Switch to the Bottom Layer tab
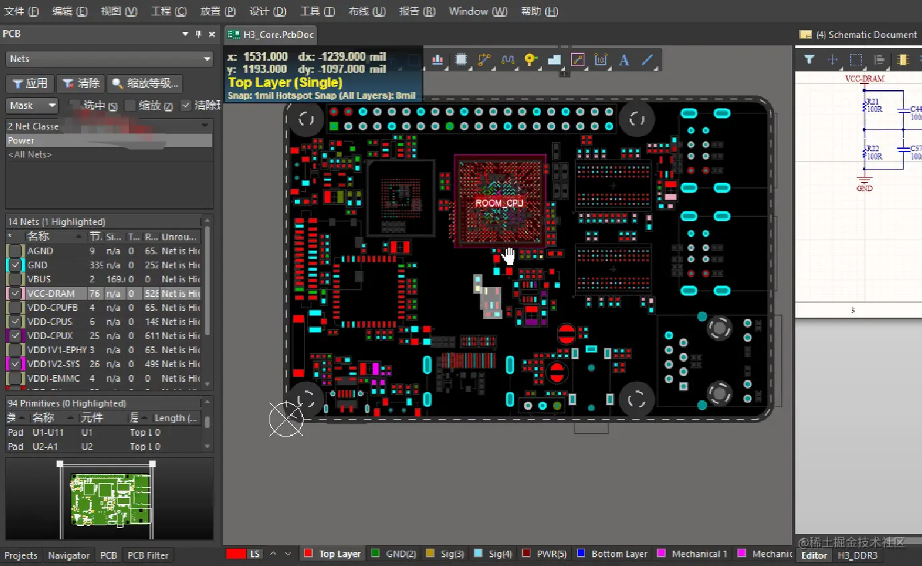 (x=618, y=554)
